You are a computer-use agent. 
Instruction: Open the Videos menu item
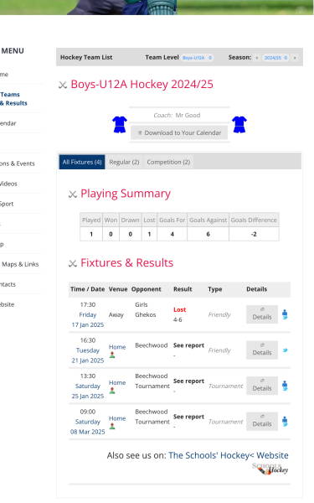click(x=8, y=184)
